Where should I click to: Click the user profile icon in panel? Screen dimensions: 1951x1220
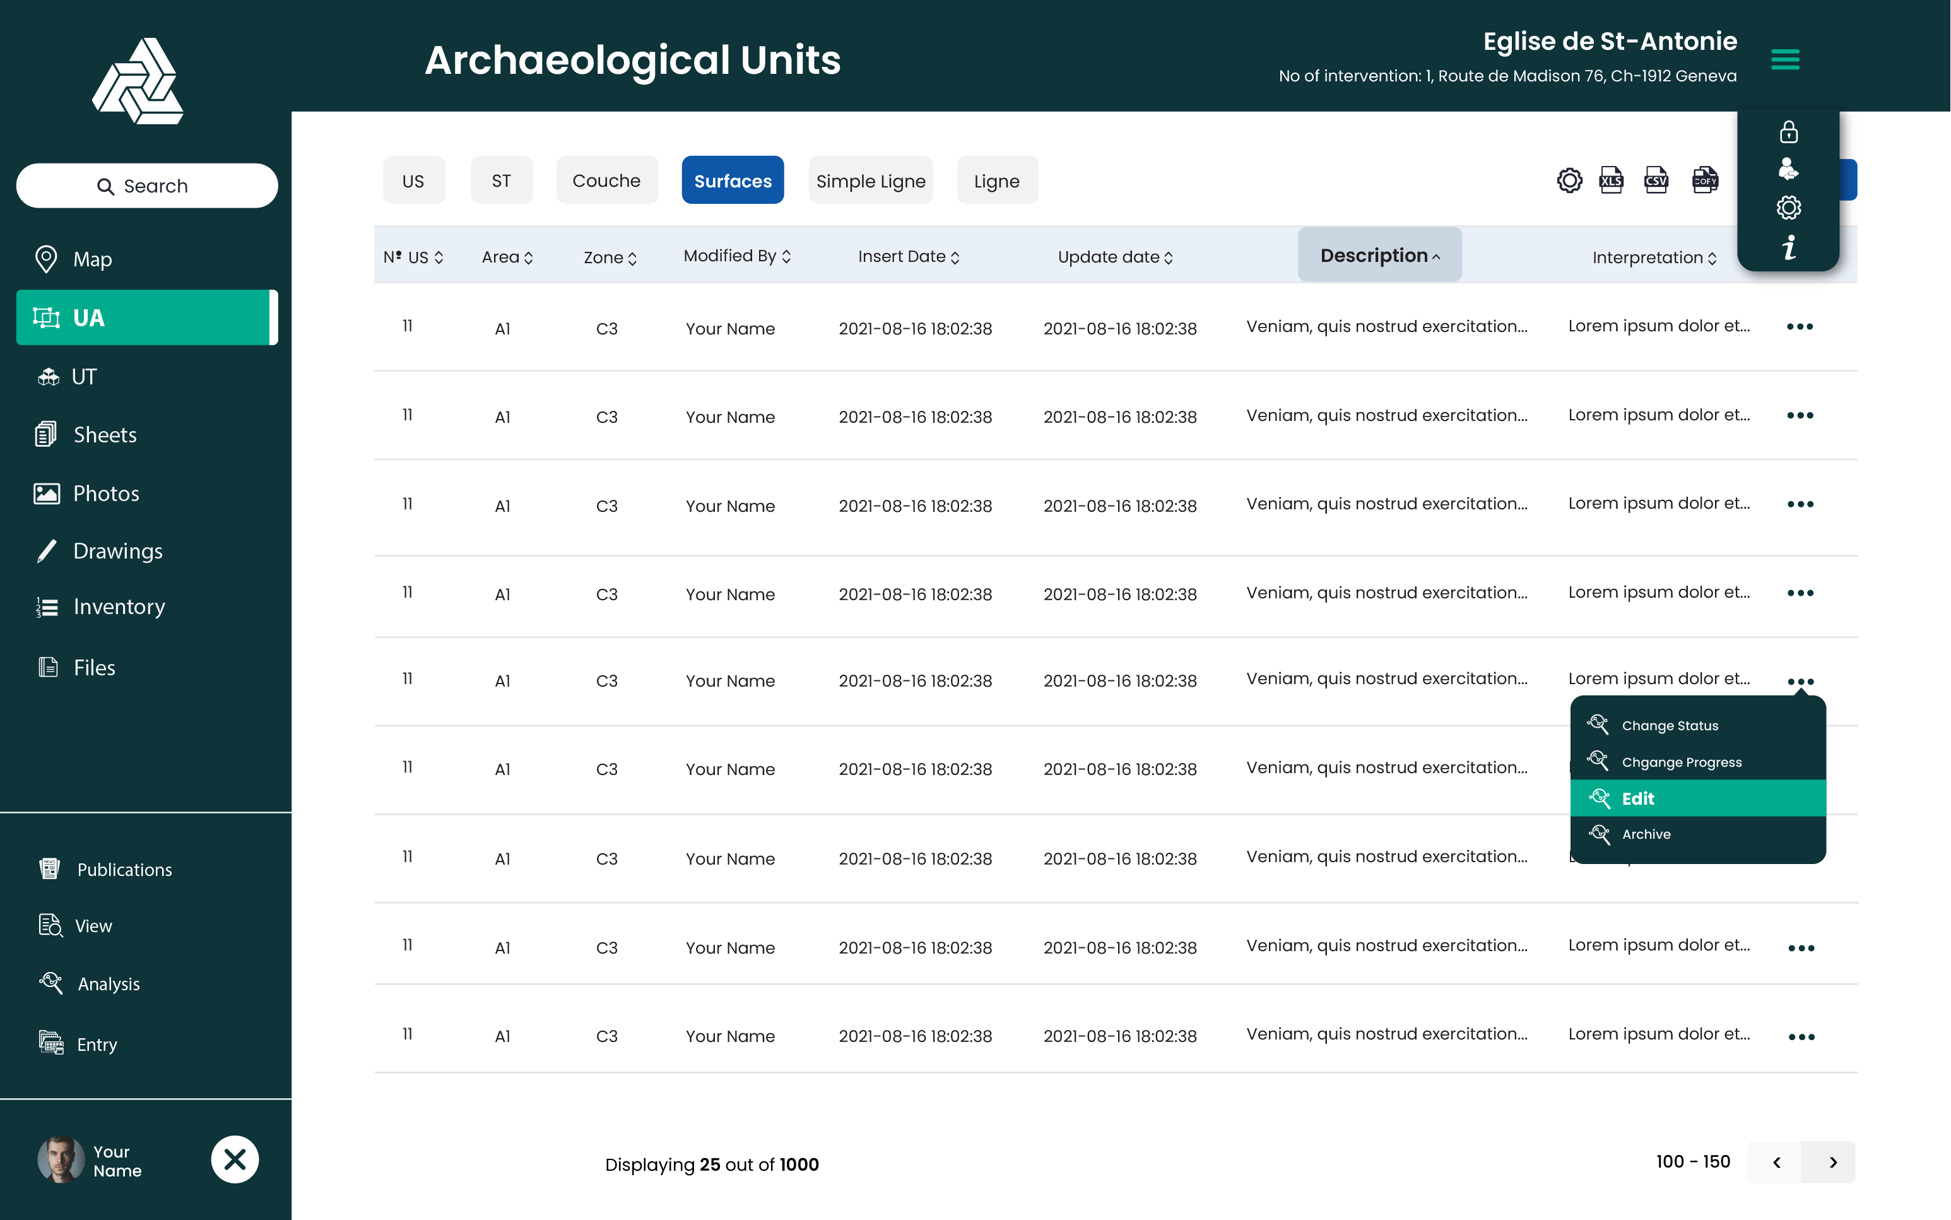pos(1788,169)
